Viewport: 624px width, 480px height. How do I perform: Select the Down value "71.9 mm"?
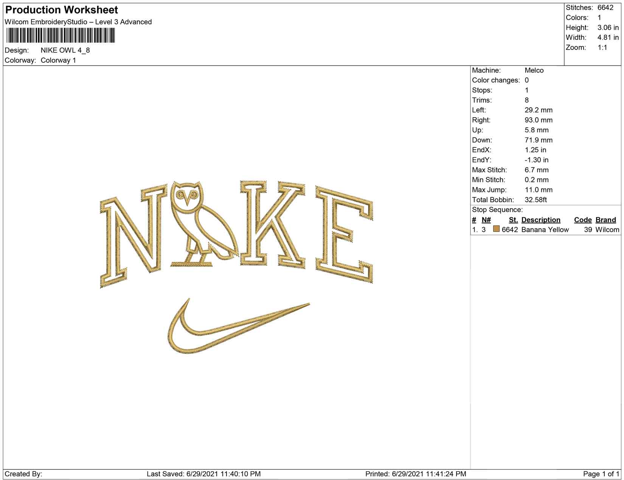539,140
